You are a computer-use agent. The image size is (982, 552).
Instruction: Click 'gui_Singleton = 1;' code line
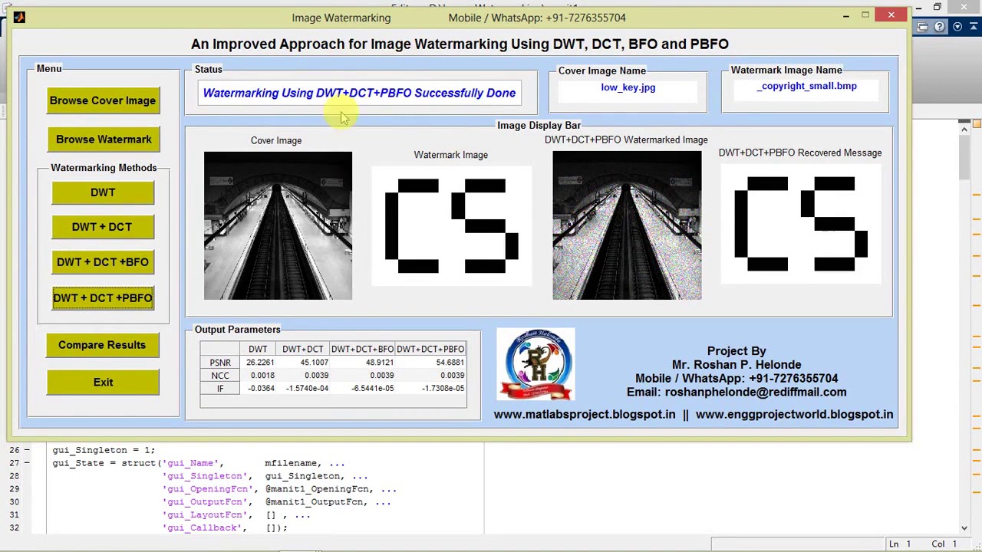coord(104,450)
